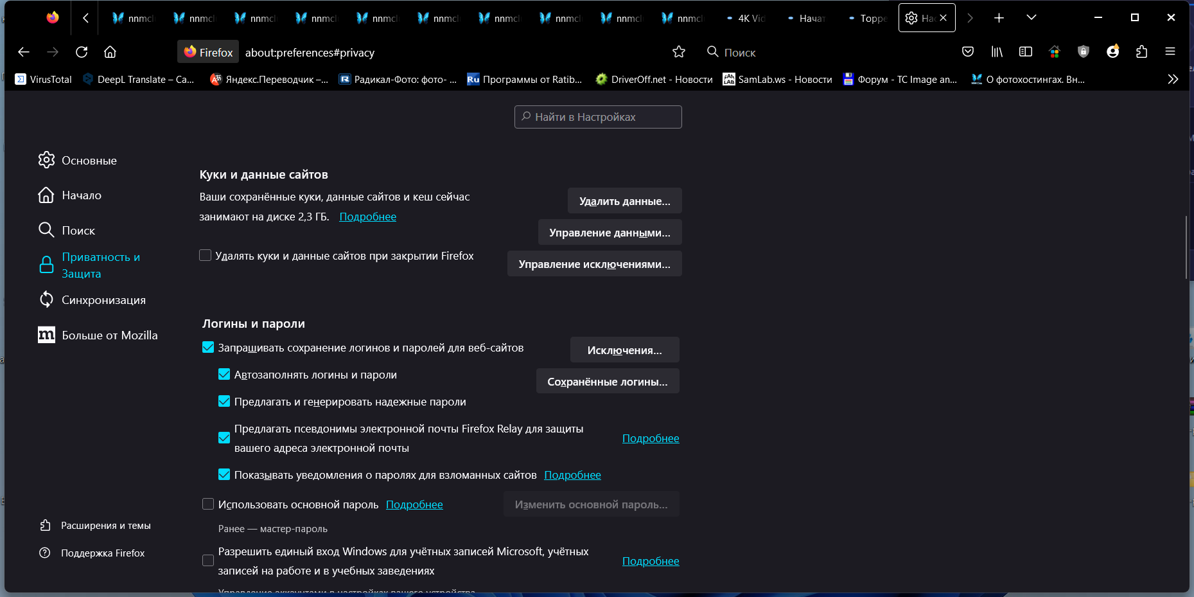This screenshot has width=1194, height=597.
Task: Open the Основные settings category
Action: (x=78, y=160)
